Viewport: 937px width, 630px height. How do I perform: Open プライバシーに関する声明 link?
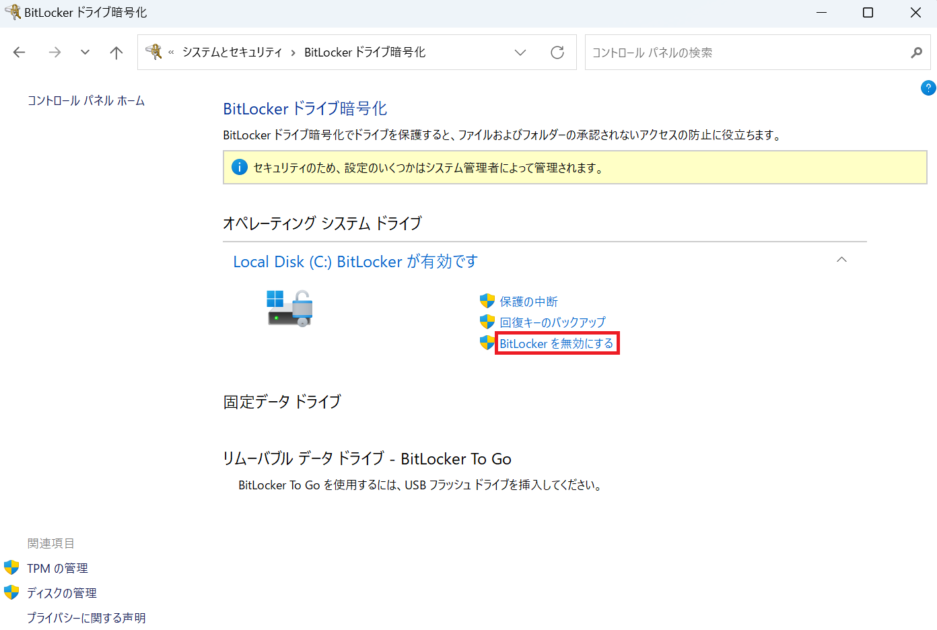[x=86, y=618]
